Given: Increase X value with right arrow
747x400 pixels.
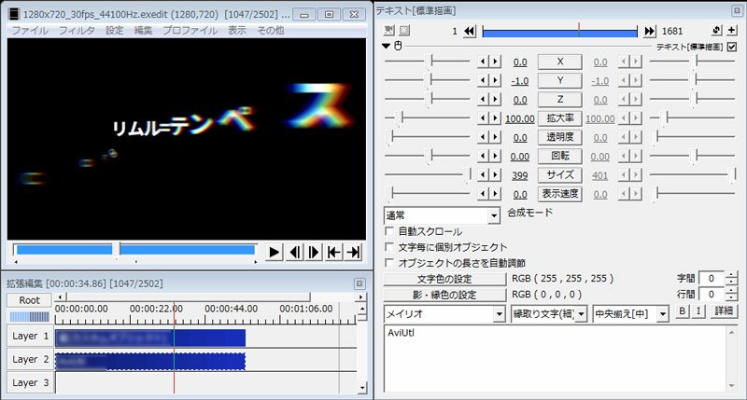Looking at the screenshot, I should (495, 62).
